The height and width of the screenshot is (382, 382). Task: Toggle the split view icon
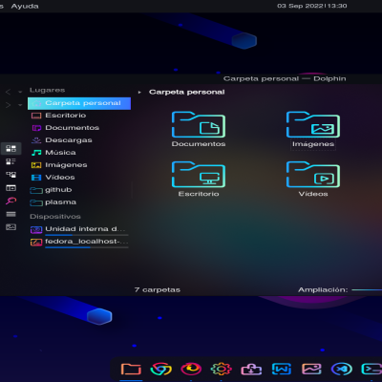[x=11, y=188]
